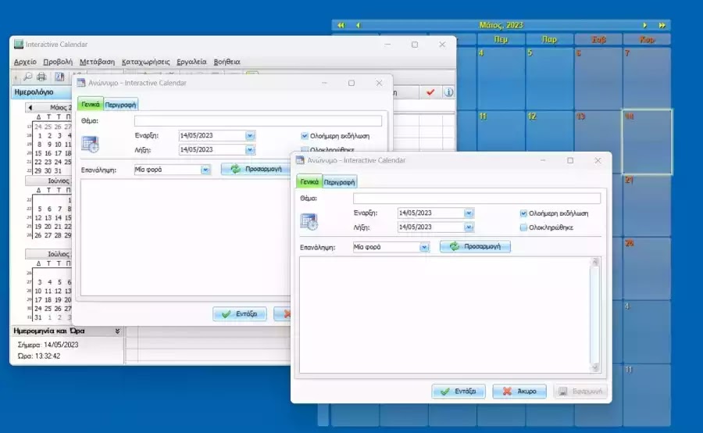Click the search magnifier icon in main toolbar
Viewport: 703px width, 433px height.
point(28,77)
